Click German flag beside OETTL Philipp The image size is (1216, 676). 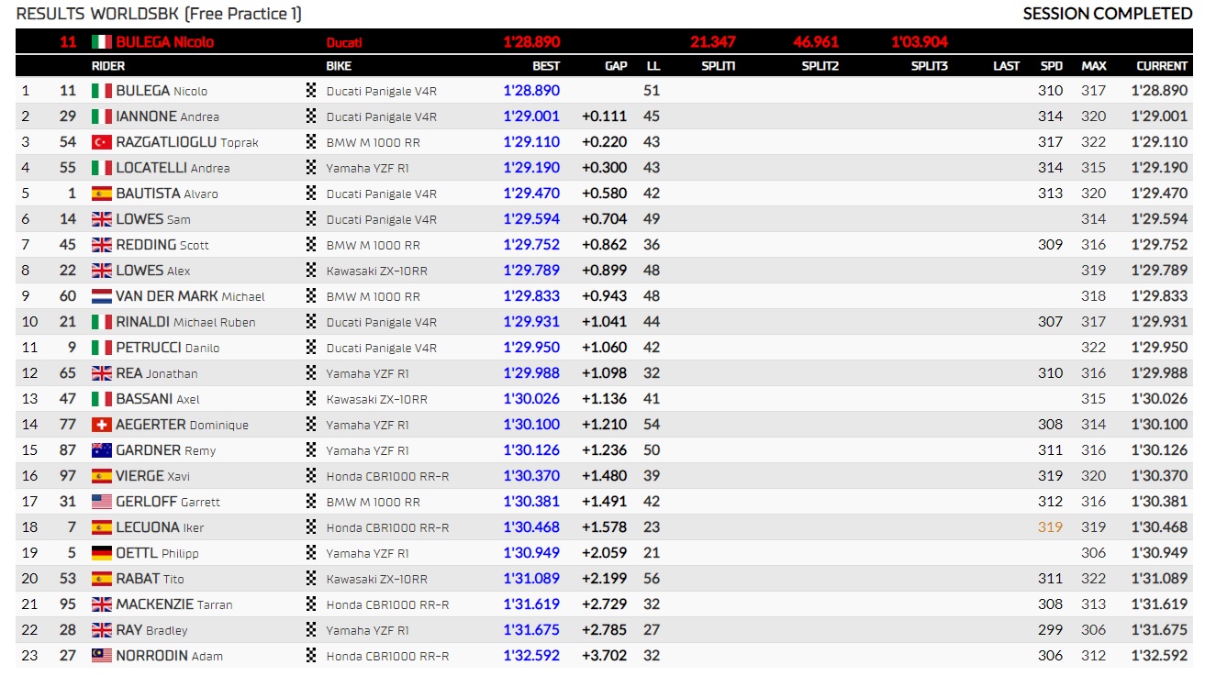click(x=102, y=553)
